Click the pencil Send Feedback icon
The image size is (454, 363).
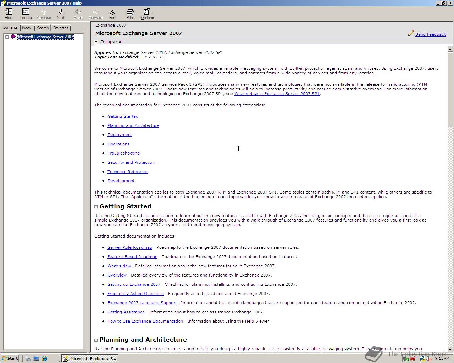pos(411,33)
